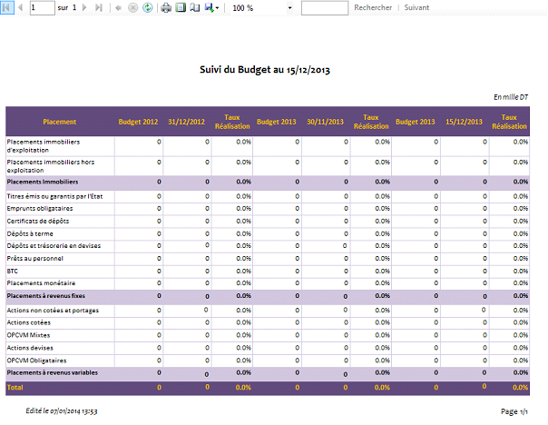Select row 'Placements immobiliers d'exploitation'
548x425 pixels.
click(x=268, y=146)
